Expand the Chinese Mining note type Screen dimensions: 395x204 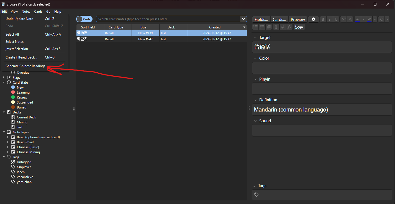pos(8,152)
